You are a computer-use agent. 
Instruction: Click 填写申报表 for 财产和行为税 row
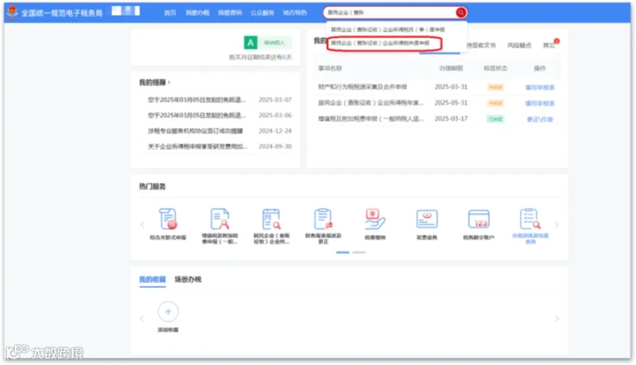(x=540, y=87)
